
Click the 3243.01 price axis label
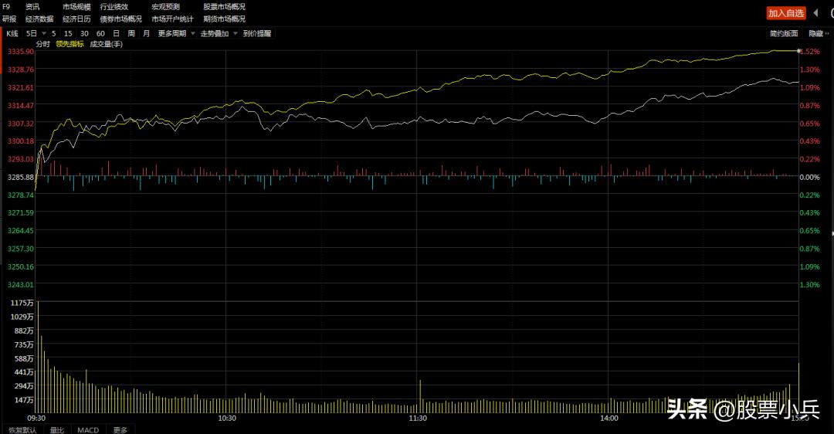21,284
